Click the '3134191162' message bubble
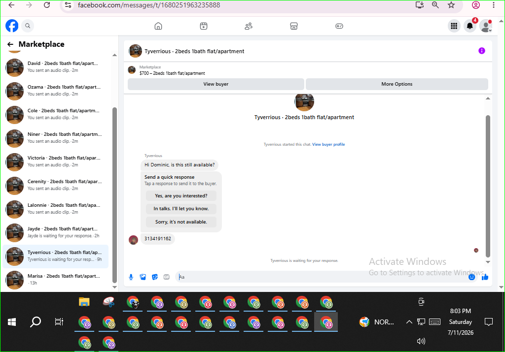 coord(158,239)
